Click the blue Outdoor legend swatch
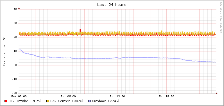Image resolution: width=224 pixels, height=106 pixels. click(90, 101)
